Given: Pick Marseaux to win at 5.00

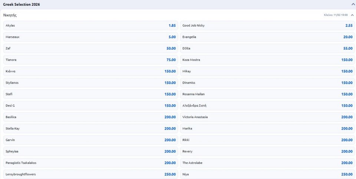Looking at the screenshot, I should click(x=90, y=37).
